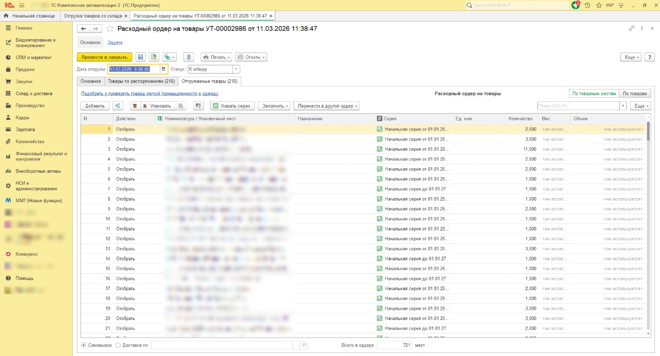
Task: Save the document with the floppy disk icon
Action: 140,57
